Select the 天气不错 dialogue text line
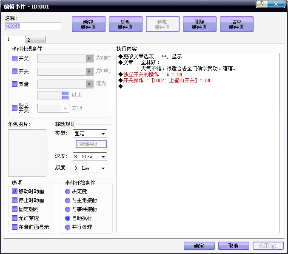 pyautogui.click(x=198, y=68)
